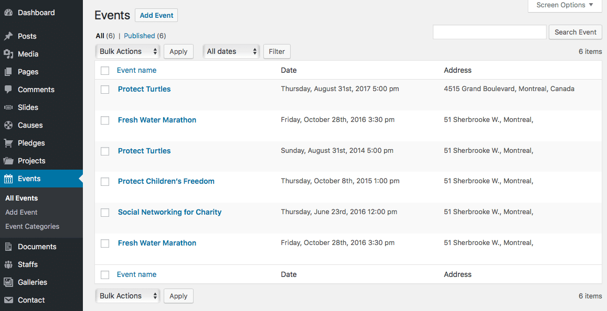Image resolution: width=607 pixels, height=311 pixels.
Task: Click the Search Event button
Action: pyautogui.click(x=575, y=32)
